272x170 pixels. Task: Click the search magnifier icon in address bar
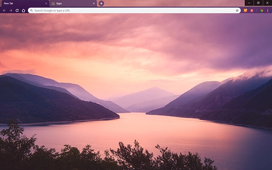click(31, 11)
